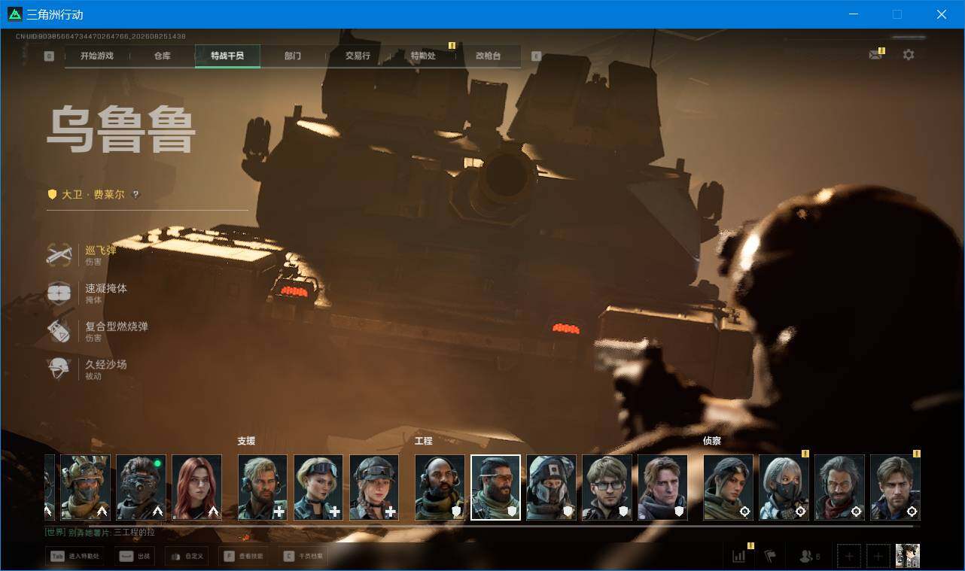Select bearded recon operator with red scarf
This screenshot has height=571, width=965.
(839, 487)
